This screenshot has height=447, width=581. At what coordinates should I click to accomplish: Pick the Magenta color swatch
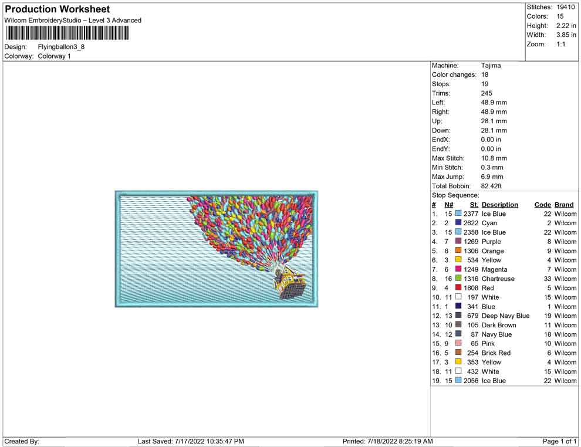458,269
